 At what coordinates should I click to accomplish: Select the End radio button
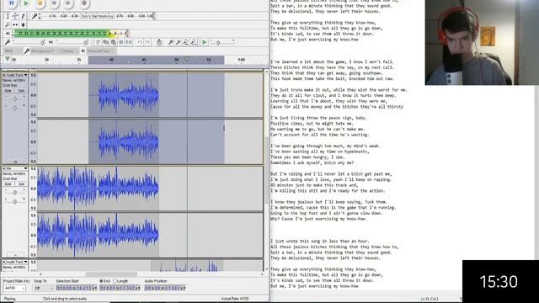point(101,281)
